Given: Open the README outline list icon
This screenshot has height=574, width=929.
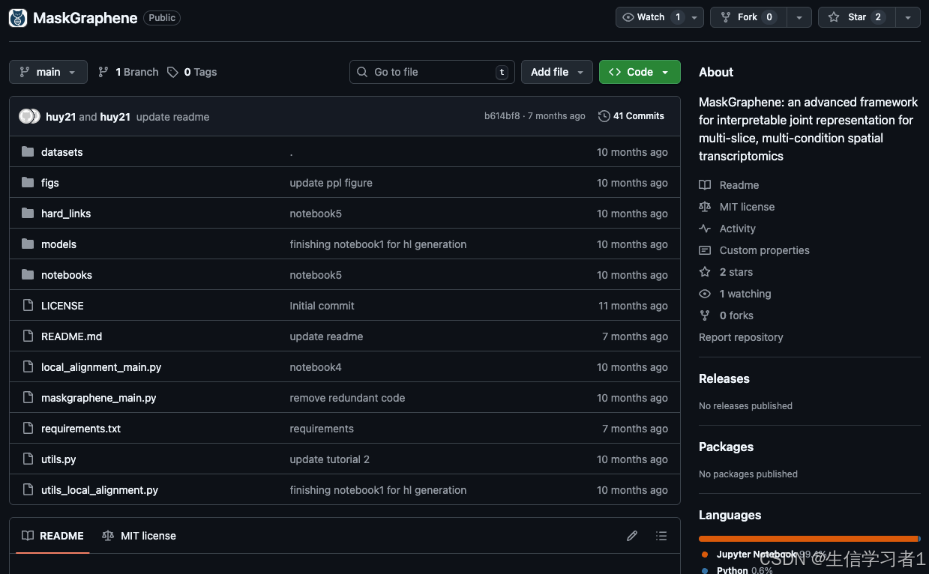Looking at the screenshot, I should [x=661, y=536].
